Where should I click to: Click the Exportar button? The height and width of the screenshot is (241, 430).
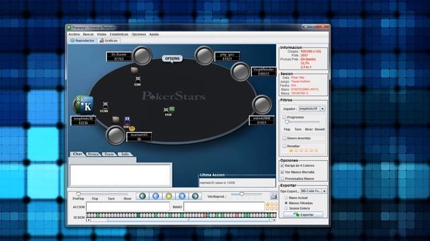(x=303, y=215)
